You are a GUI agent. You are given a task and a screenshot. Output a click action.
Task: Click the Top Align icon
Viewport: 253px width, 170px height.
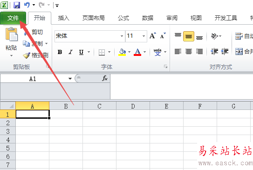178,35
